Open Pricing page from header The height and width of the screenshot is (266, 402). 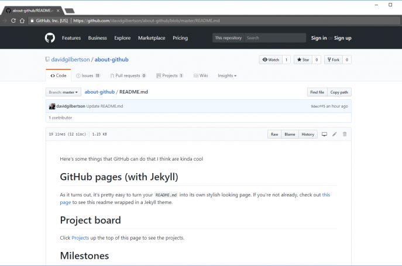pos(180,38)
